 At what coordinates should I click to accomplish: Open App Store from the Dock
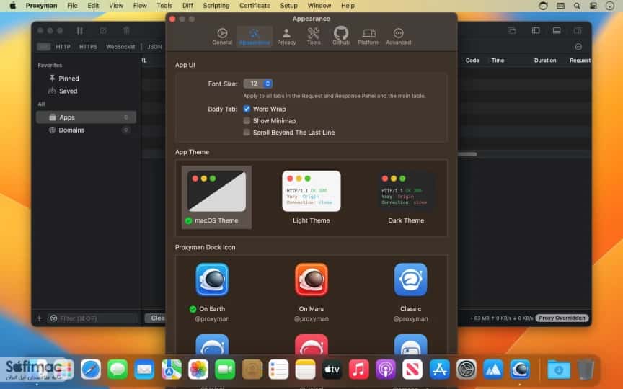(439, 370)
